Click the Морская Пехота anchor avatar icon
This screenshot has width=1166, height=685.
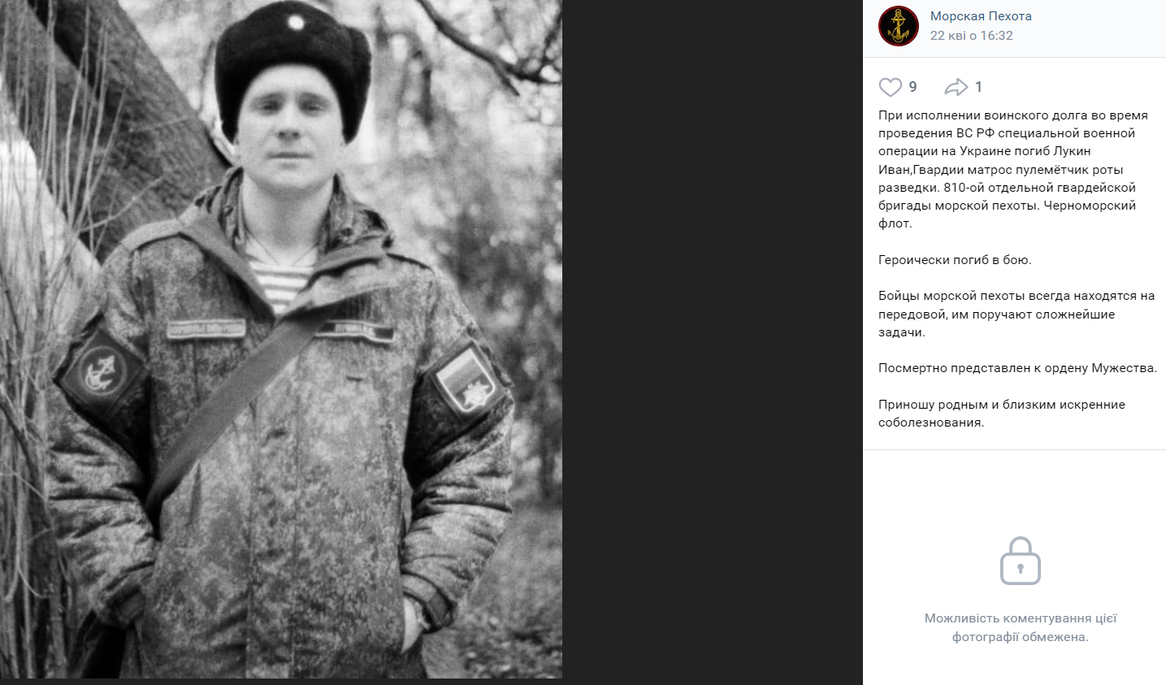pyautogui.click(x=898, y=26)
